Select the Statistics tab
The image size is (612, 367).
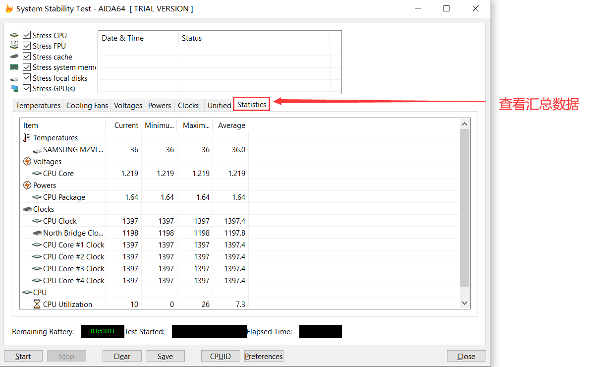tap(252, 104)
